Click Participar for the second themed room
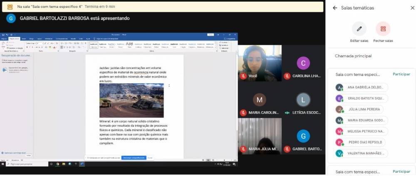416x176 pixels. pyautogui.click(x=401, y=171)
